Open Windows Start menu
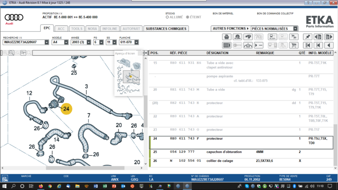 pyautogui.click(x=4, y=186)
